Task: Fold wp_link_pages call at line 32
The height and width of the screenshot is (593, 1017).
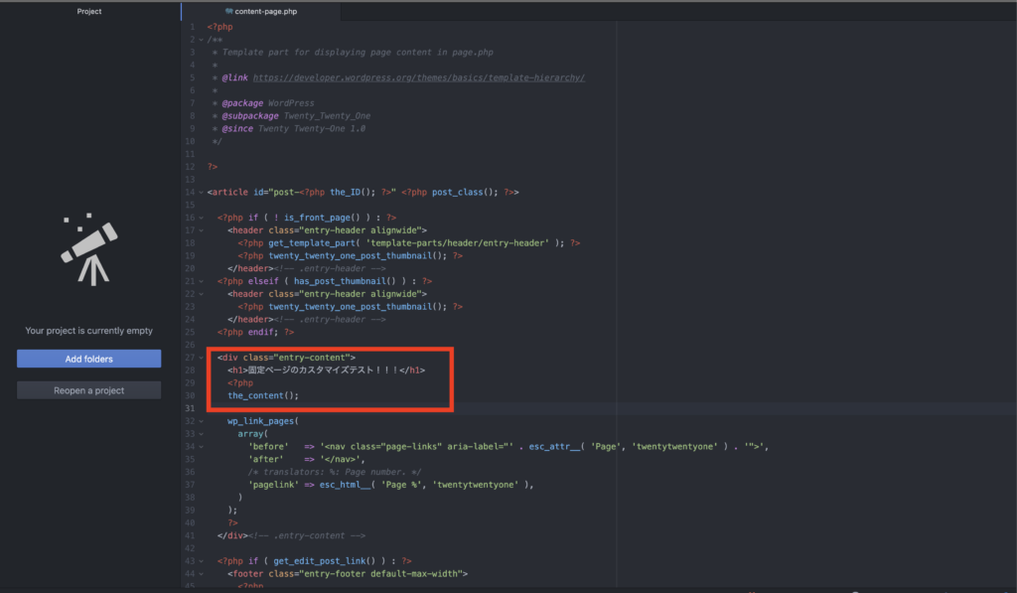Action: 201,421
